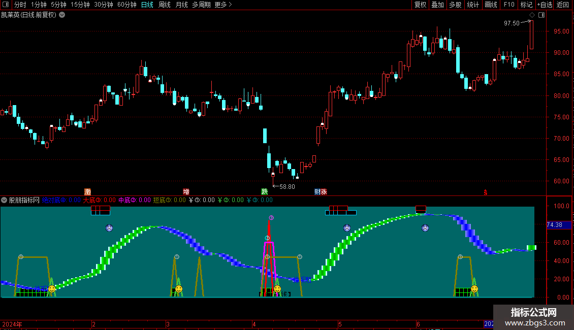Switch to 月线 monthly chart

181,5
